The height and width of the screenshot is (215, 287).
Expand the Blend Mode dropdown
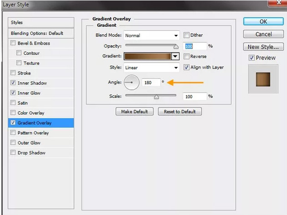tap(152, 35)
